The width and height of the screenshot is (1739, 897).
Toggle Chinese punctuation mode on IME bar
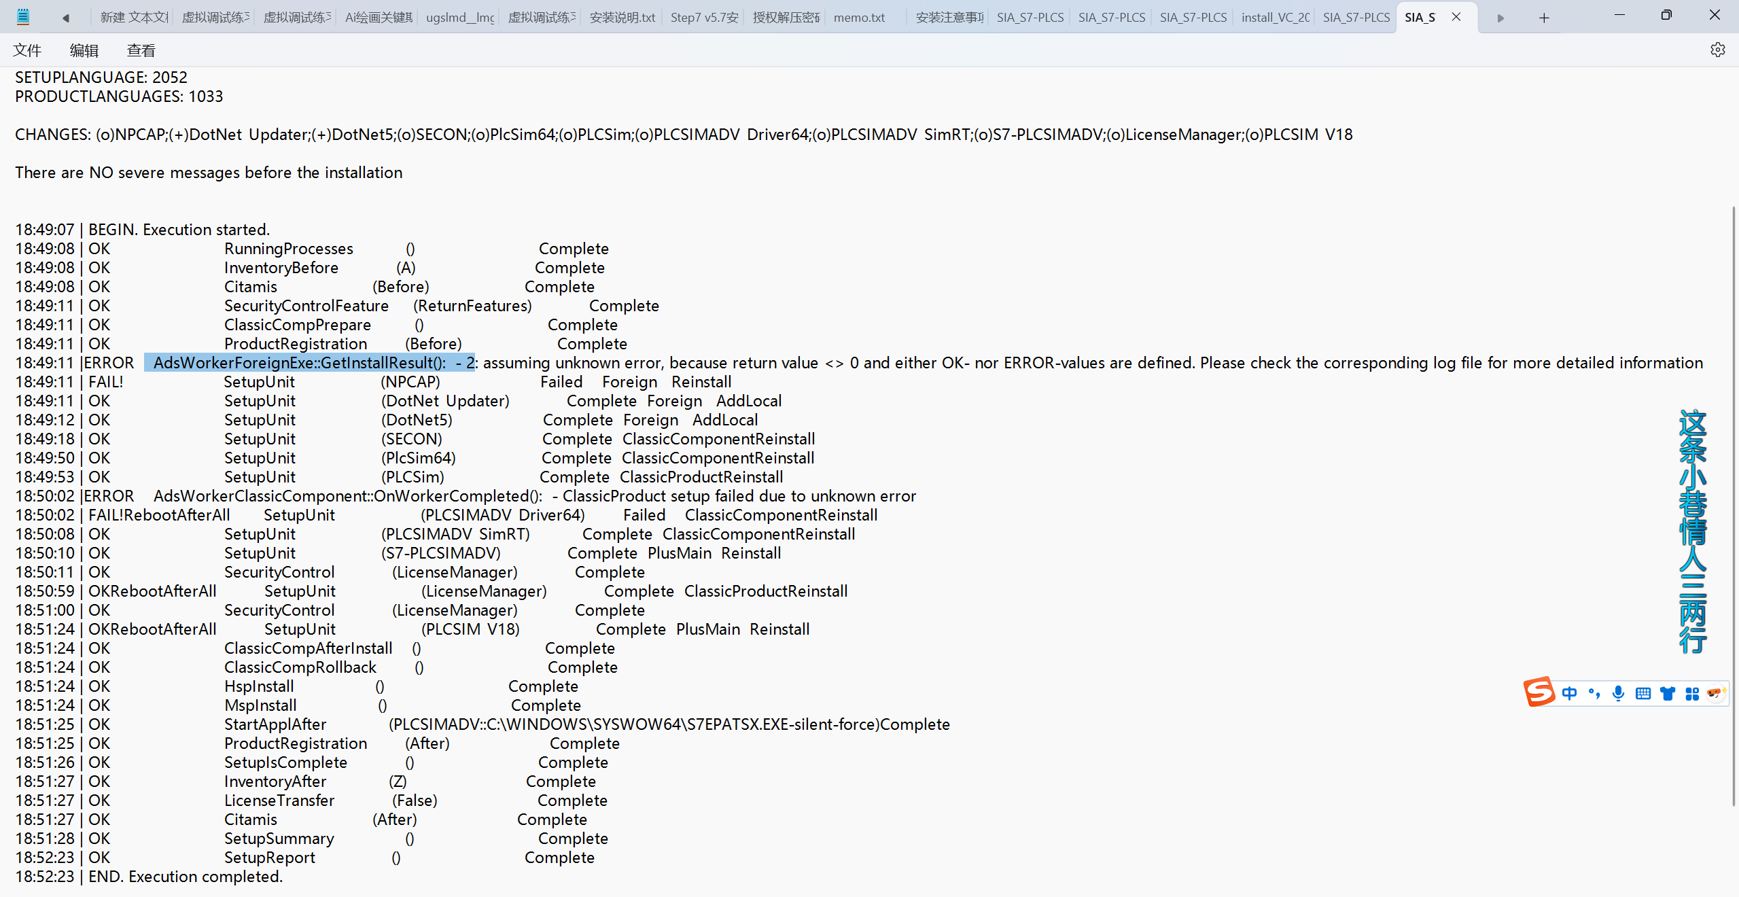click(x=1594, y=693)
